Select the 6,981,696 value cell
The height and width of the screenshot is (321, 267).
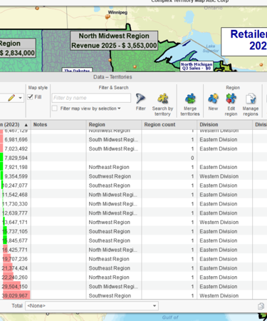pyautogui.click(x=16, y=140)
